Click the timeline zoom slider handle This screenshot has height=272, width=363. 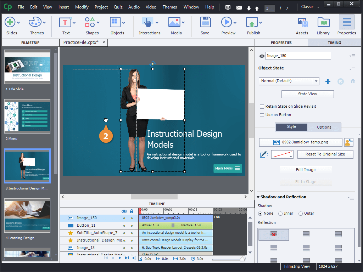tap(242, 259)
